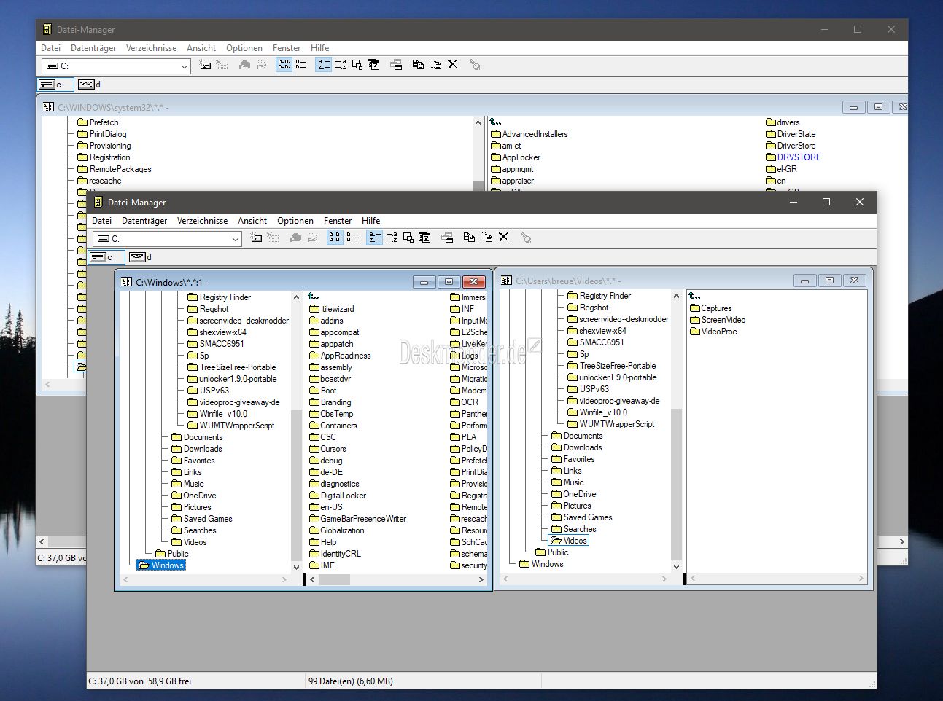Click the delete X icon in front toolbar
The width and height of the screenshot is (943, 701).
[503, 238]
